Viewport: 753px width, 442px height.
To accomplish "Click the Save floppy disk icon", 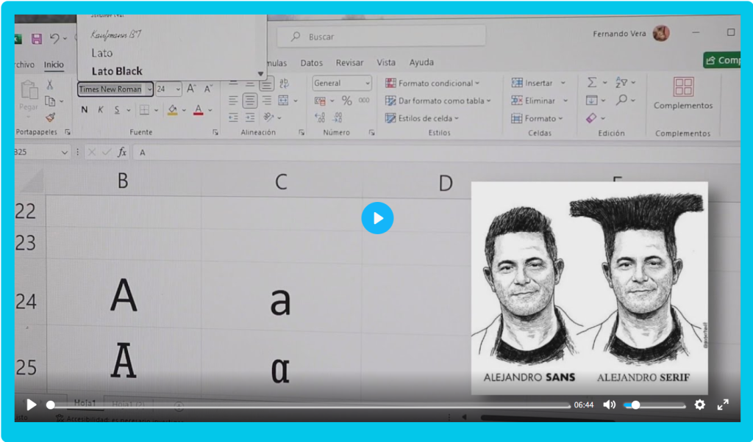I will click(36, 38).
